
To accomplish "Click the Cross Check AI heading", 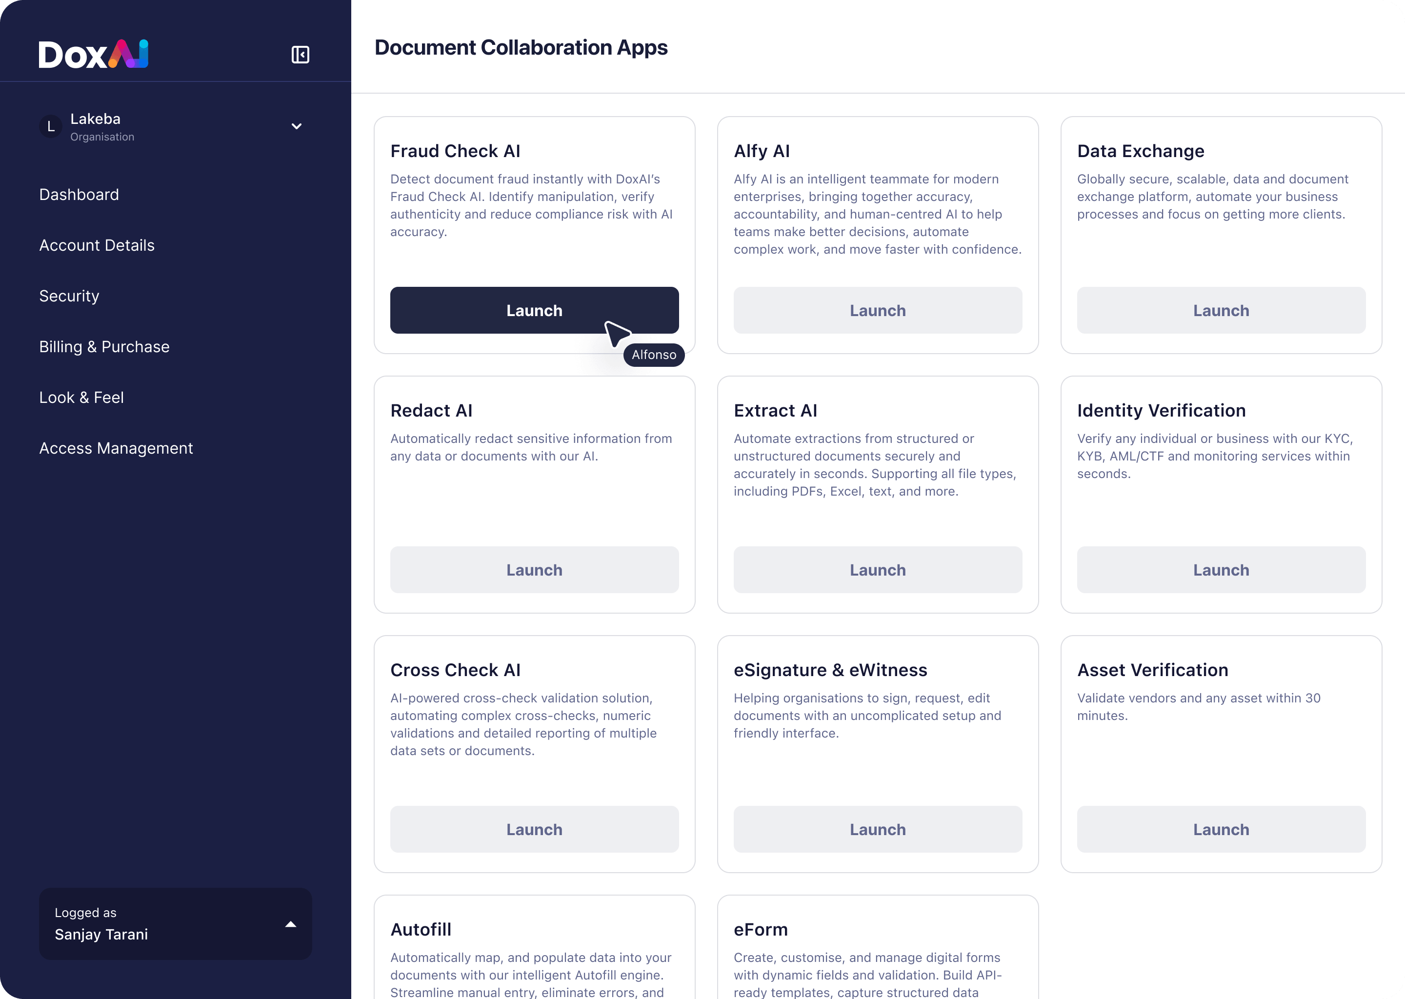I will click(x=455, y=670).
